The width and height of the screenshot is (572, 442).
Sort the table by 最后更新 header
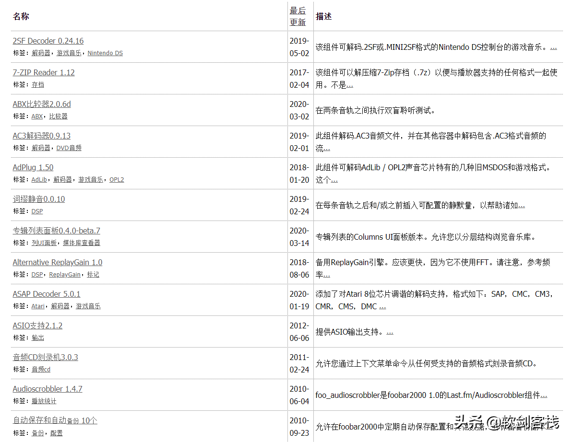pyautogui.click(x=298, y=16)
